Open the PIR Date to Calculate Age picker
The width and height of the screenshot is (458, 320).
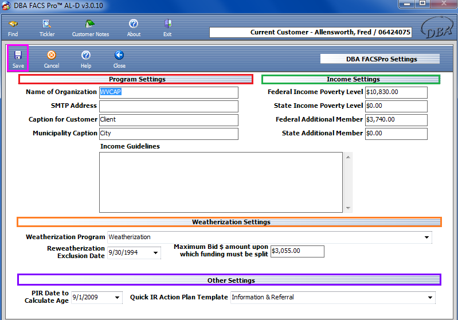coord(117,298)
